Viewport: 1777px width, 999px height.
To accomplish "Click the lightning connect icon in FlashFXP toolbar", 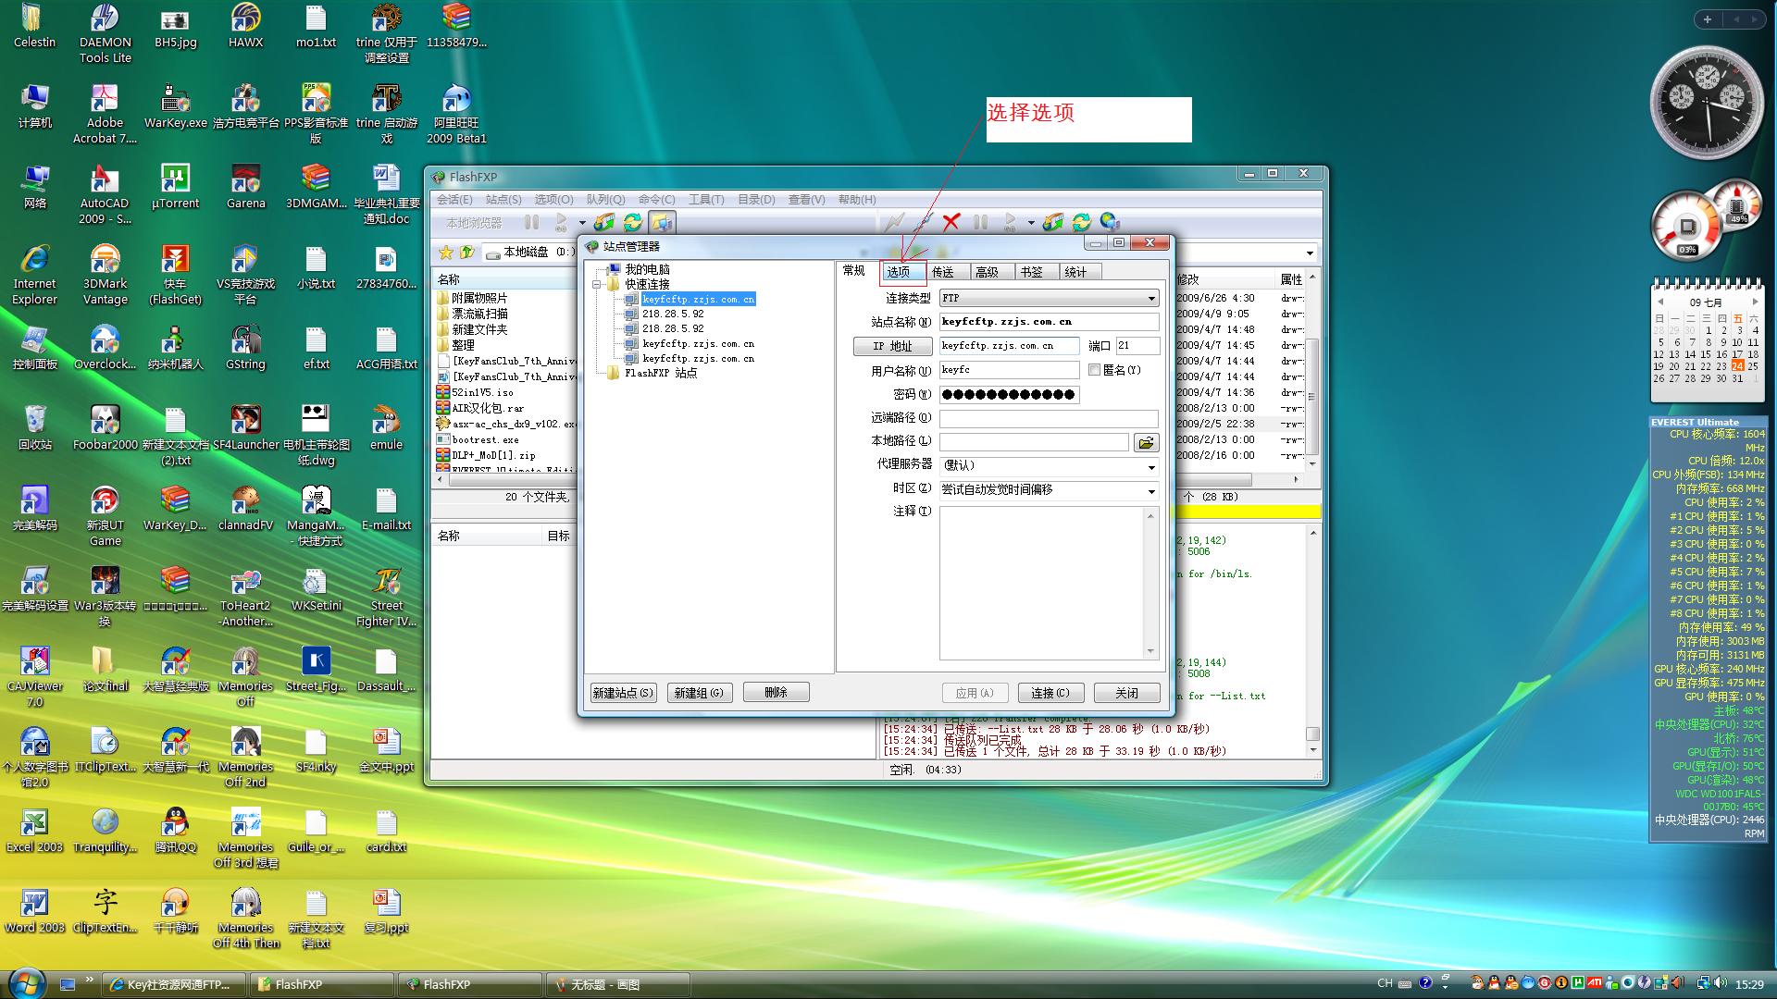I will click(894, 222).
